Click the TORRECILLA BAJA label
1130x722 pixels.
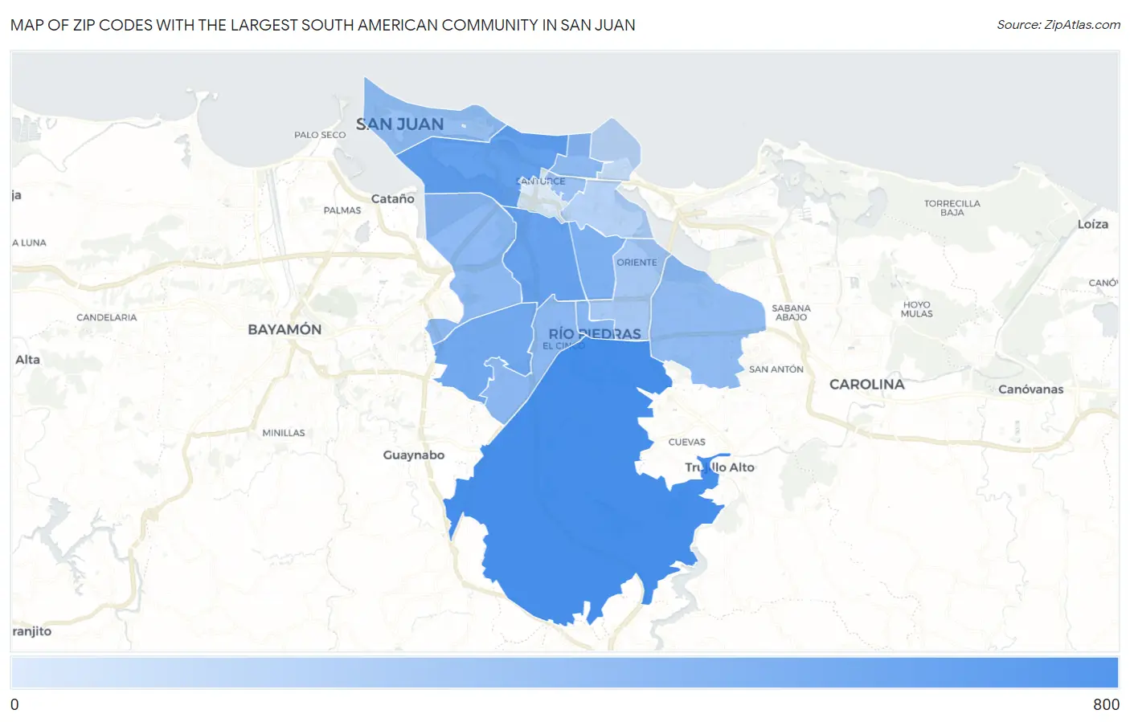coord(952,208)
